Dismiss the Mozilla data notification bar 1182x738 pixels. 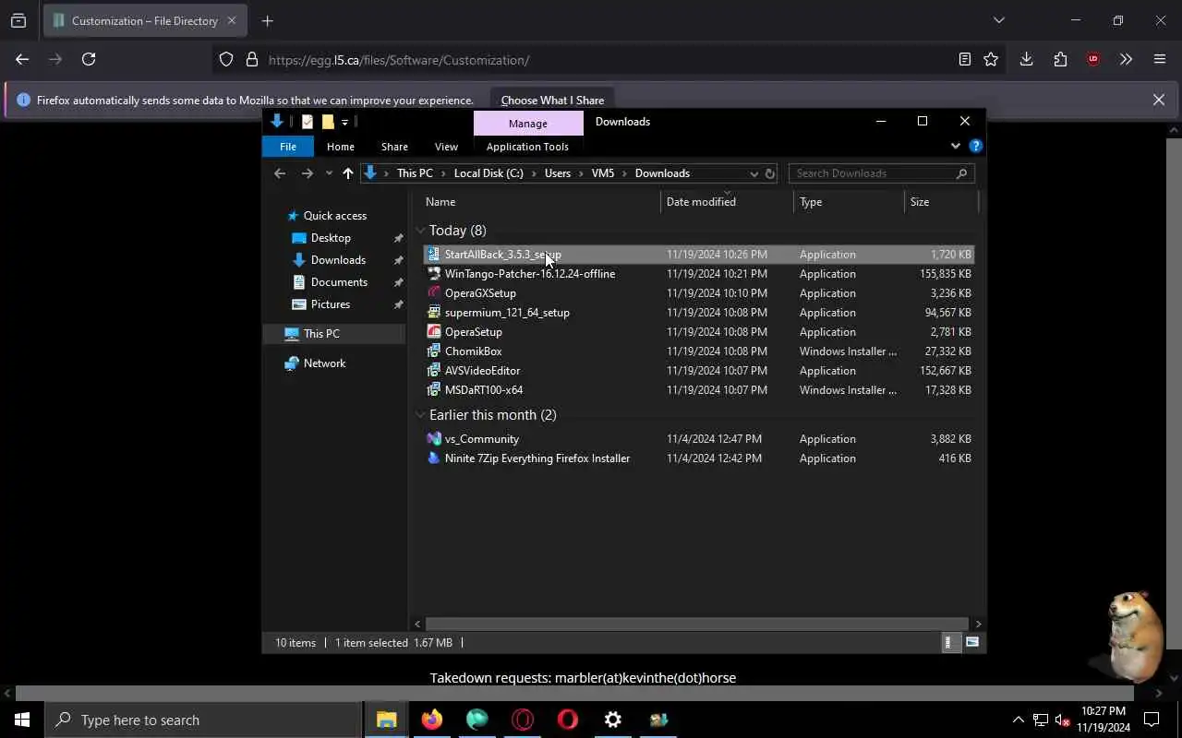tap(1158, 100)
